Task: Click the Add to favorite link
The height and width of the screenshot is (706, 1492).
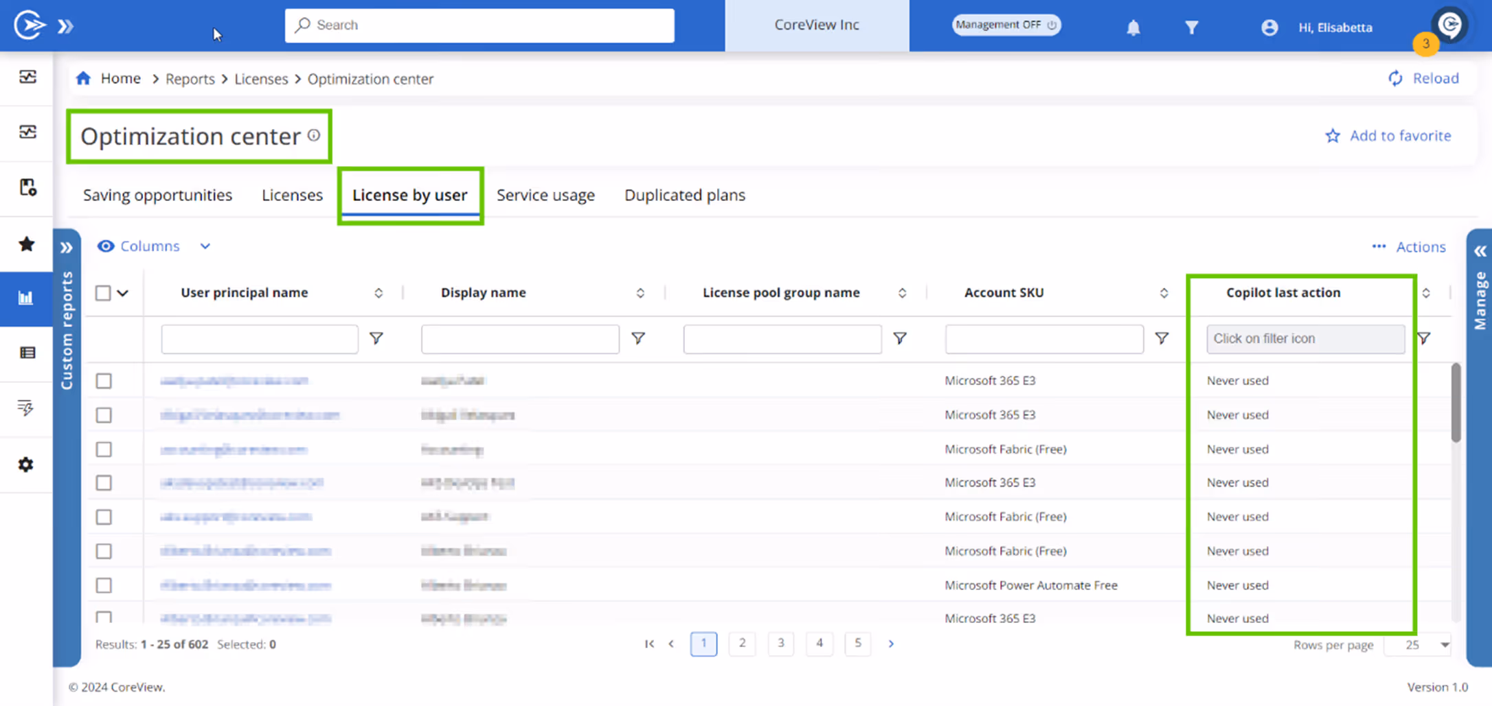Action: click(x=1399, y=135)
